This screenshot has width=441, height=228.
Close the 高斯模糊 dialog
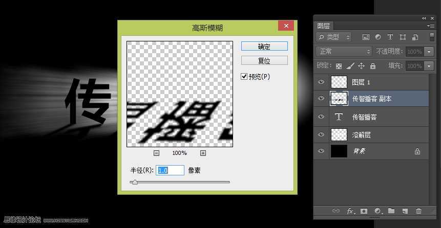[x=286, y=26]
